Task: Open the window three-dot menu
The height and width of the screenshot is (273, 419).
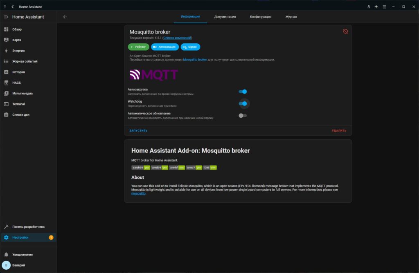Action: point(5,7)
